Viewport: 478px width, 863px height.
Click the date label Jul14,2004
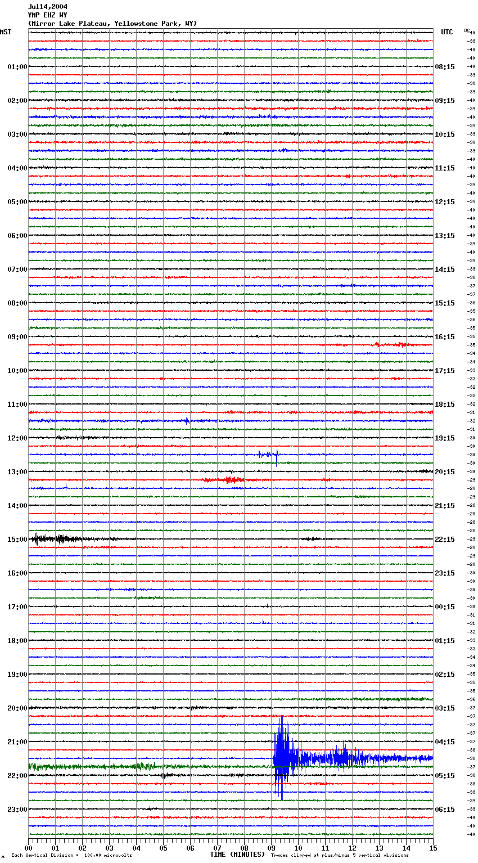(x=48, y=7)
